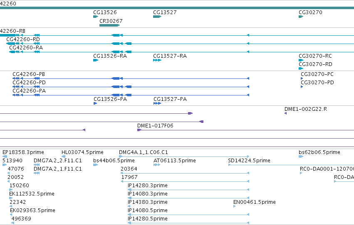Select the bs44b06.5prime arrow glyph
This screenshot has height=225, width=354.
[96, 165]
